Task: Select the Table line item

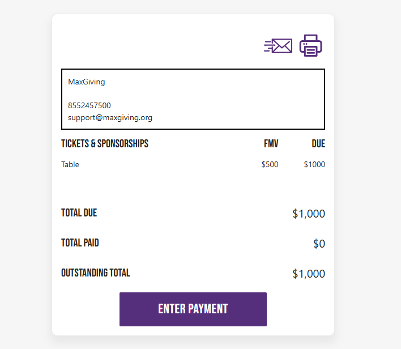Action: click(70, 164)
